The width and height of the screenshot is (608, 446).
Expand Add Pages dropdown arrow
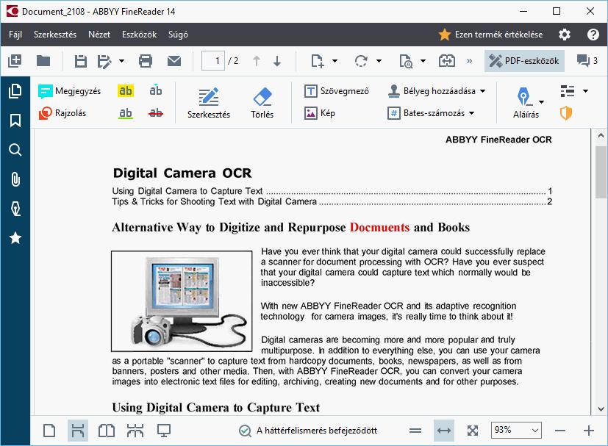(335, 61)
